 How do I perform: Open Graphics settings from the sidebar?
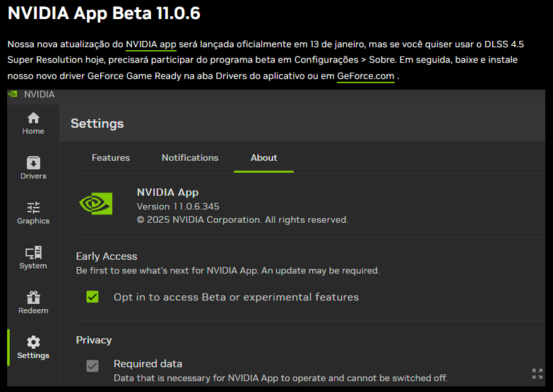[x=33, y=208]
